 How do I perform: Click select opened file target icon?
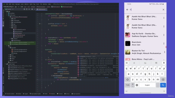pyautogui.click(x=24, y=9)
